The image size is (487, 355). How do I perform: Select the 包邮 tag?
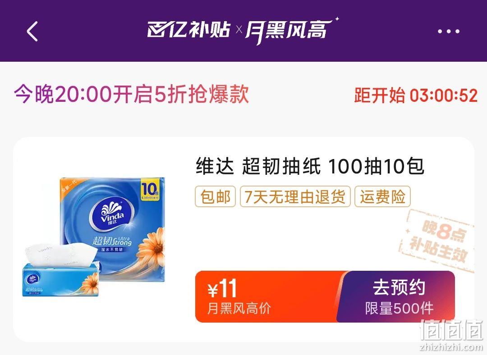[x=215, y=196]
